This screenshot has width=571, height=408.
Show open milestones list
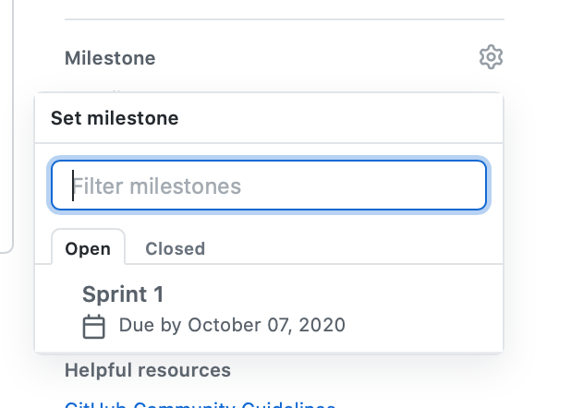pos(88,249)
